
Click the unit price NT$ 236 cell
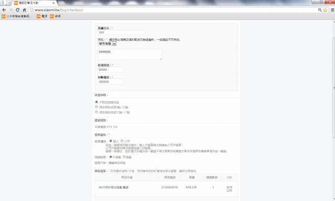pos(191,187)
